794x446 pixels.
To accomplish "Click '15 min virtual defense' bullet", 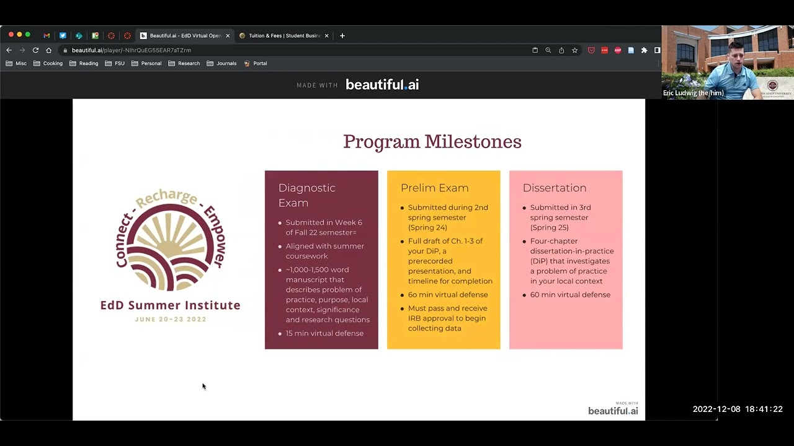I will (x=324, y=333).
